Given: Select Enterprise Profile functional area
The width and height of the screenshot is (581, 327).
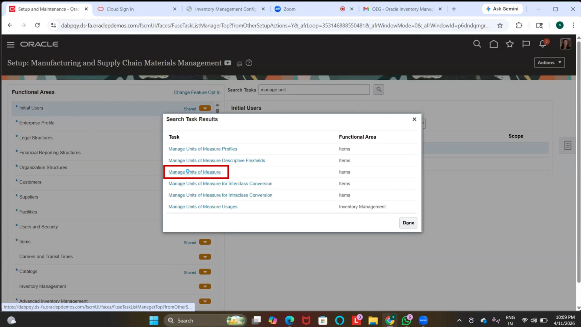Looking at the screenshot, I should (37, 123).
